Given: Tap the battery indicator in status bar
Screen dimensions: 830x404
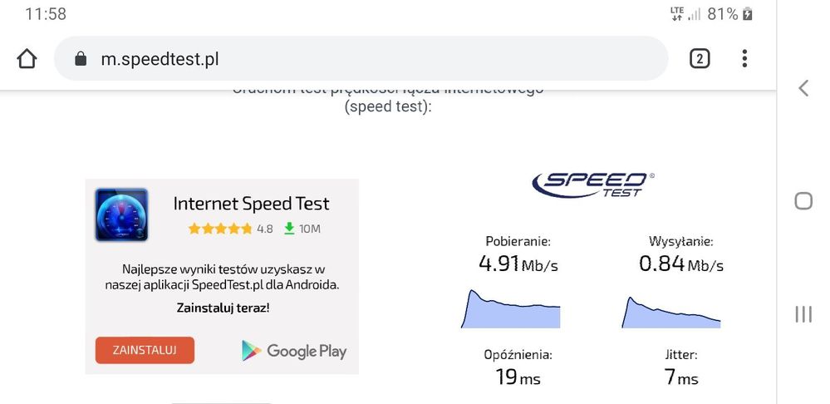Looking at the screenshot, I should tap(748, 14).
